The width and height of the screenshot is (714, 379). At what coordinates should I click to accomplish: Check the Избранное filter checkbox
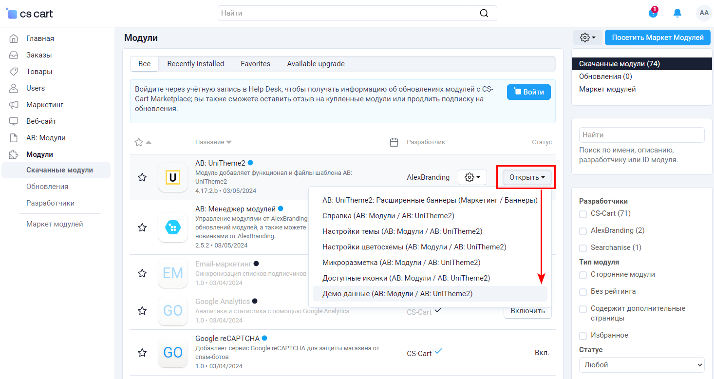(583, 336)
